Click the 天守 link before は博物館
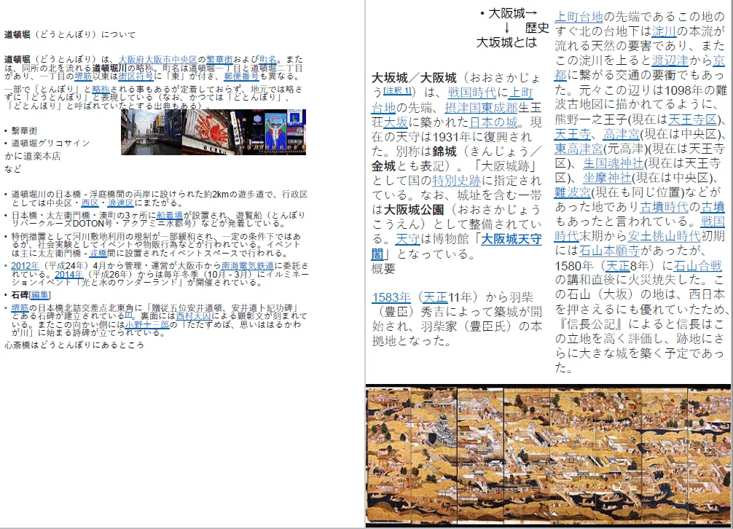The image size is (733, 529). 408,239
